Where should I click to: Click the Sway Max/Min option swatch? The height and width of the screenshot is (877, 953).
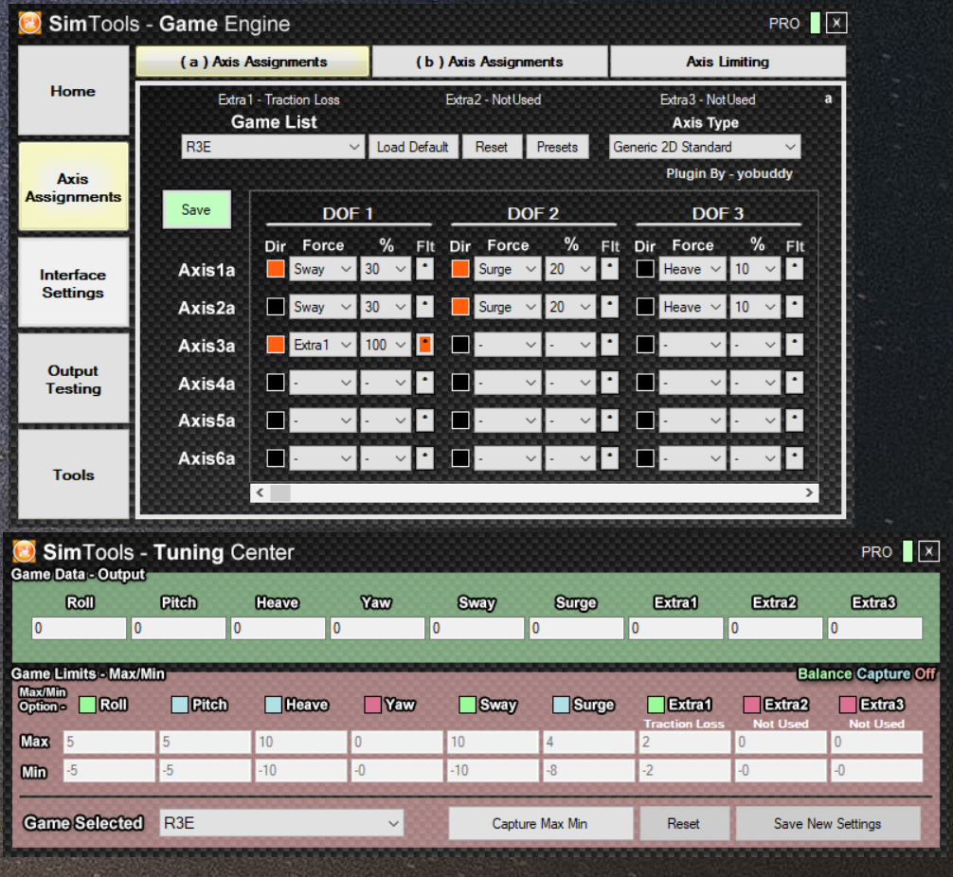click(467, 705)
